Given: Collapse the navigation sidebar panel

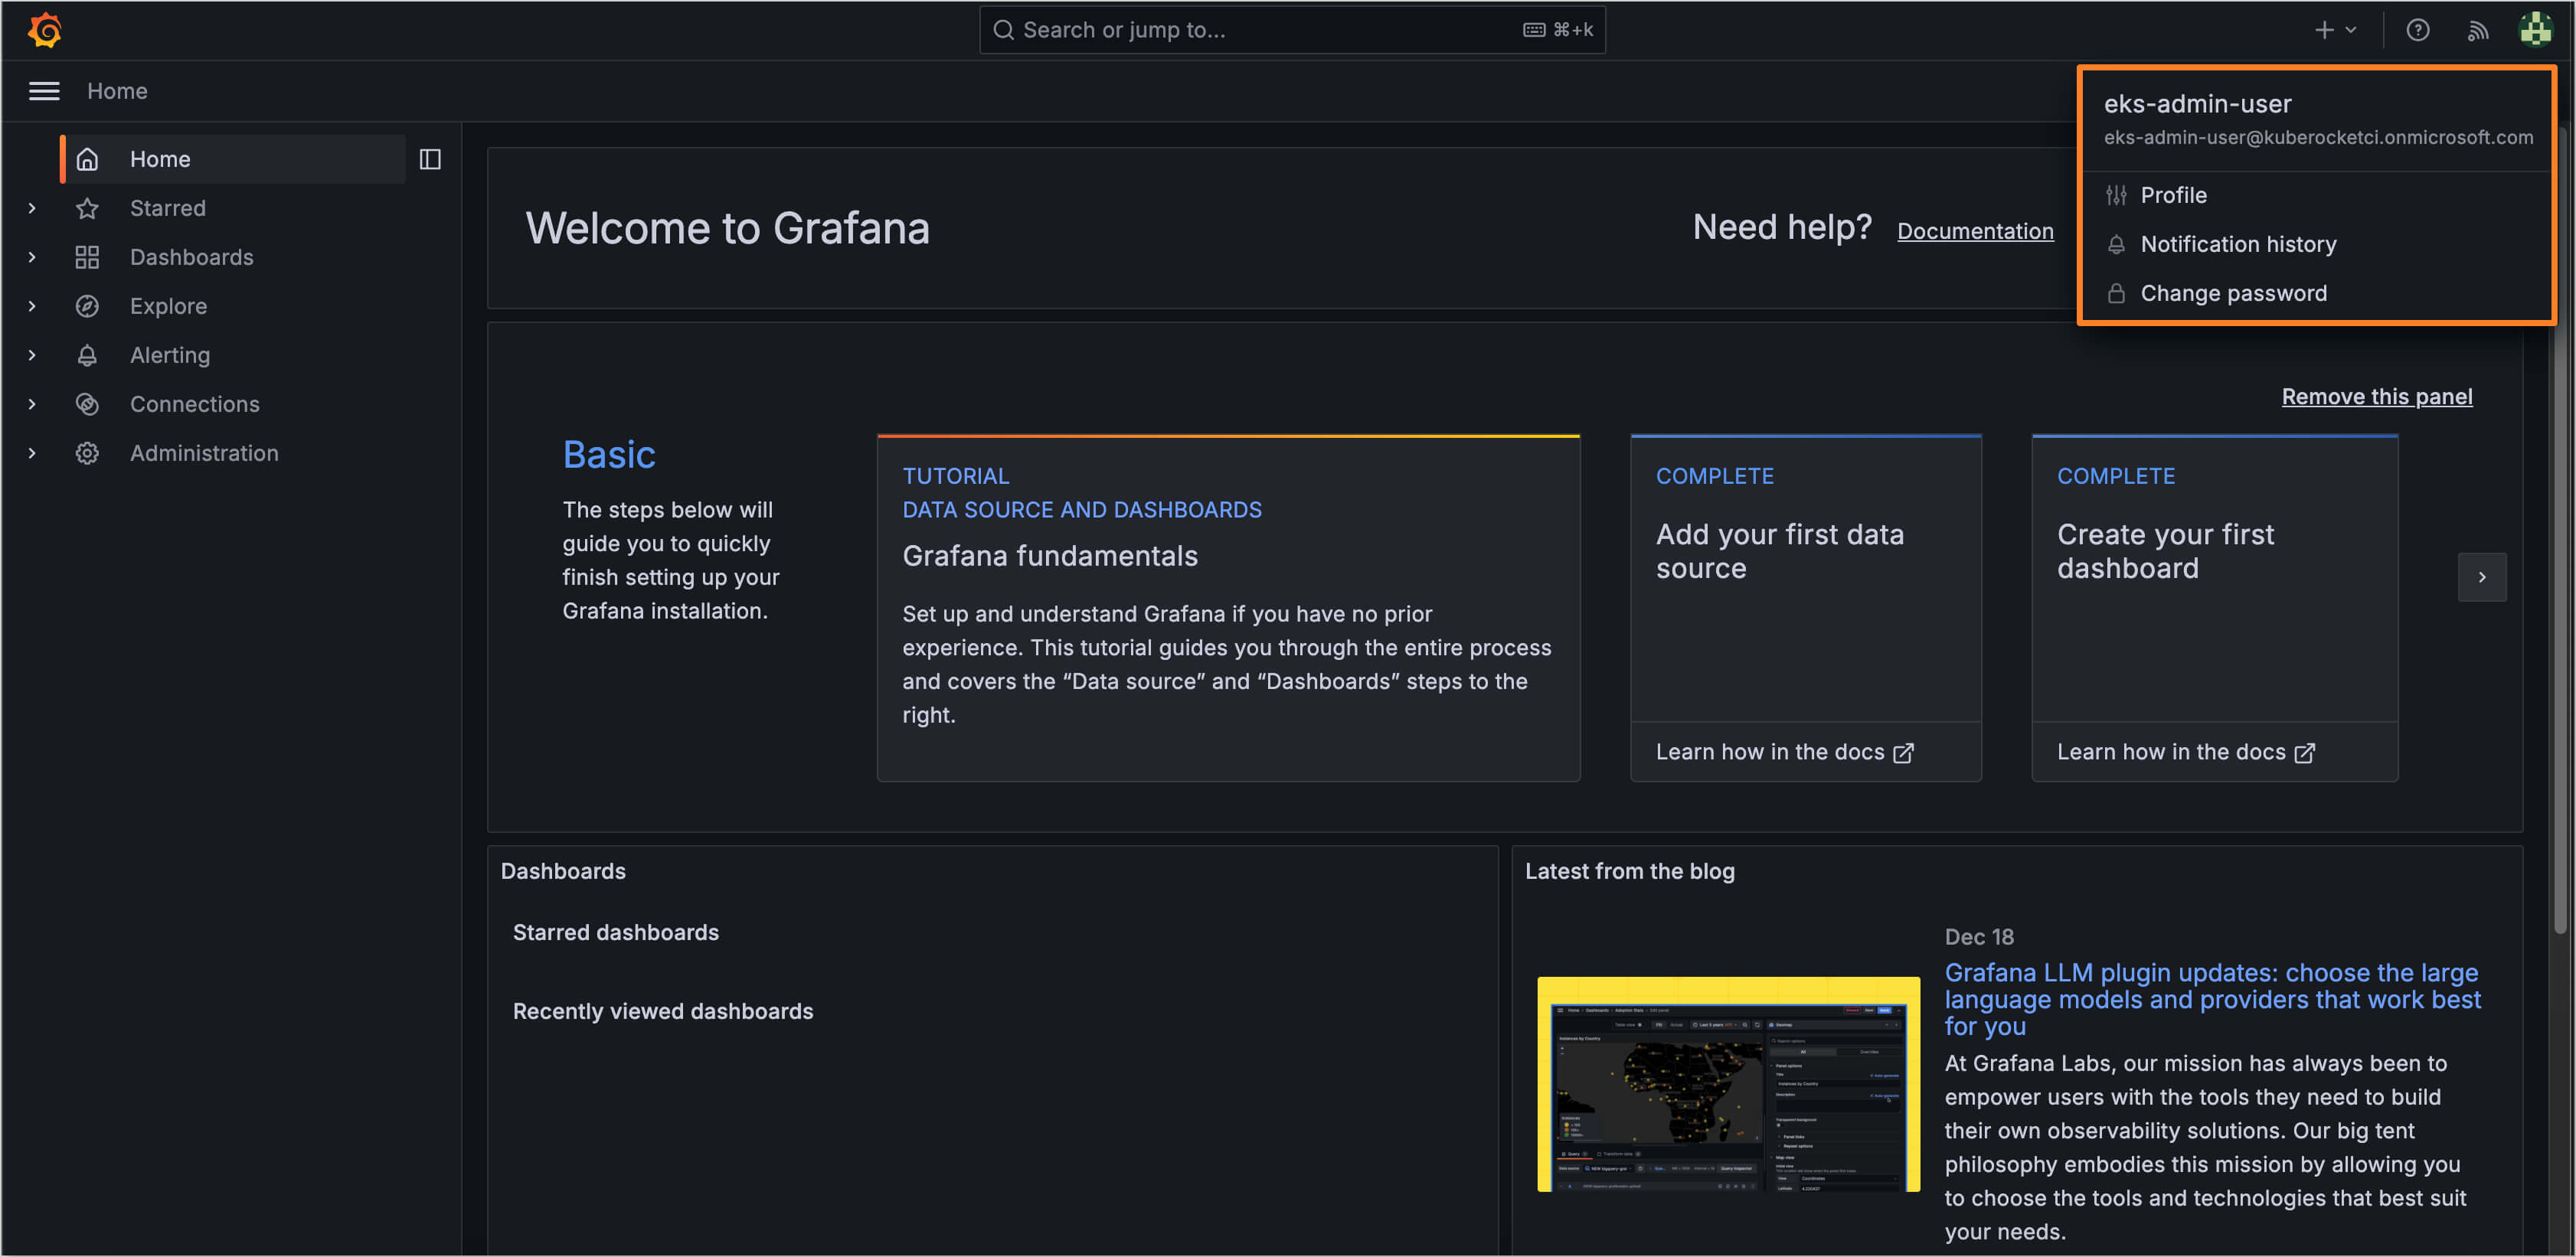Looking at the screenshot, I should (430, 158).
